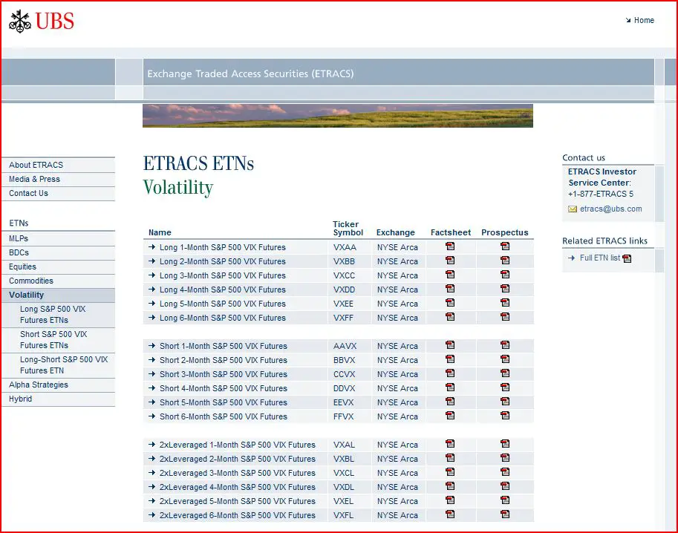Open prospectus PDF for VXFL
678x533 pixels.
[505, 514]
